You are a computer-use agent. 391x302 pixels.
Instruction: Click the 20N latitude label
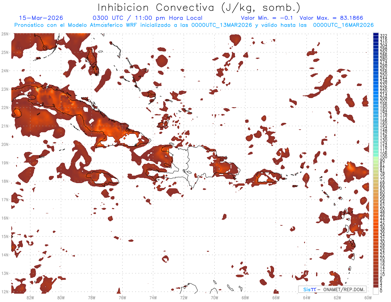coord(5,144)
